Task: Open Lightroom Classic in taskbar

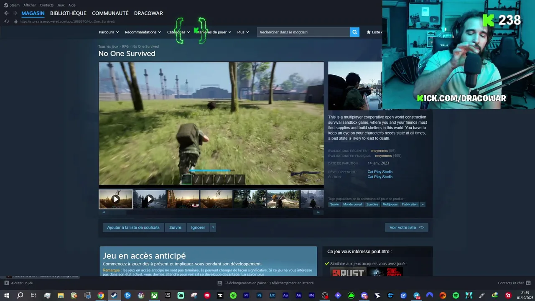Action: pyautogui.click(x=273, y=296)
